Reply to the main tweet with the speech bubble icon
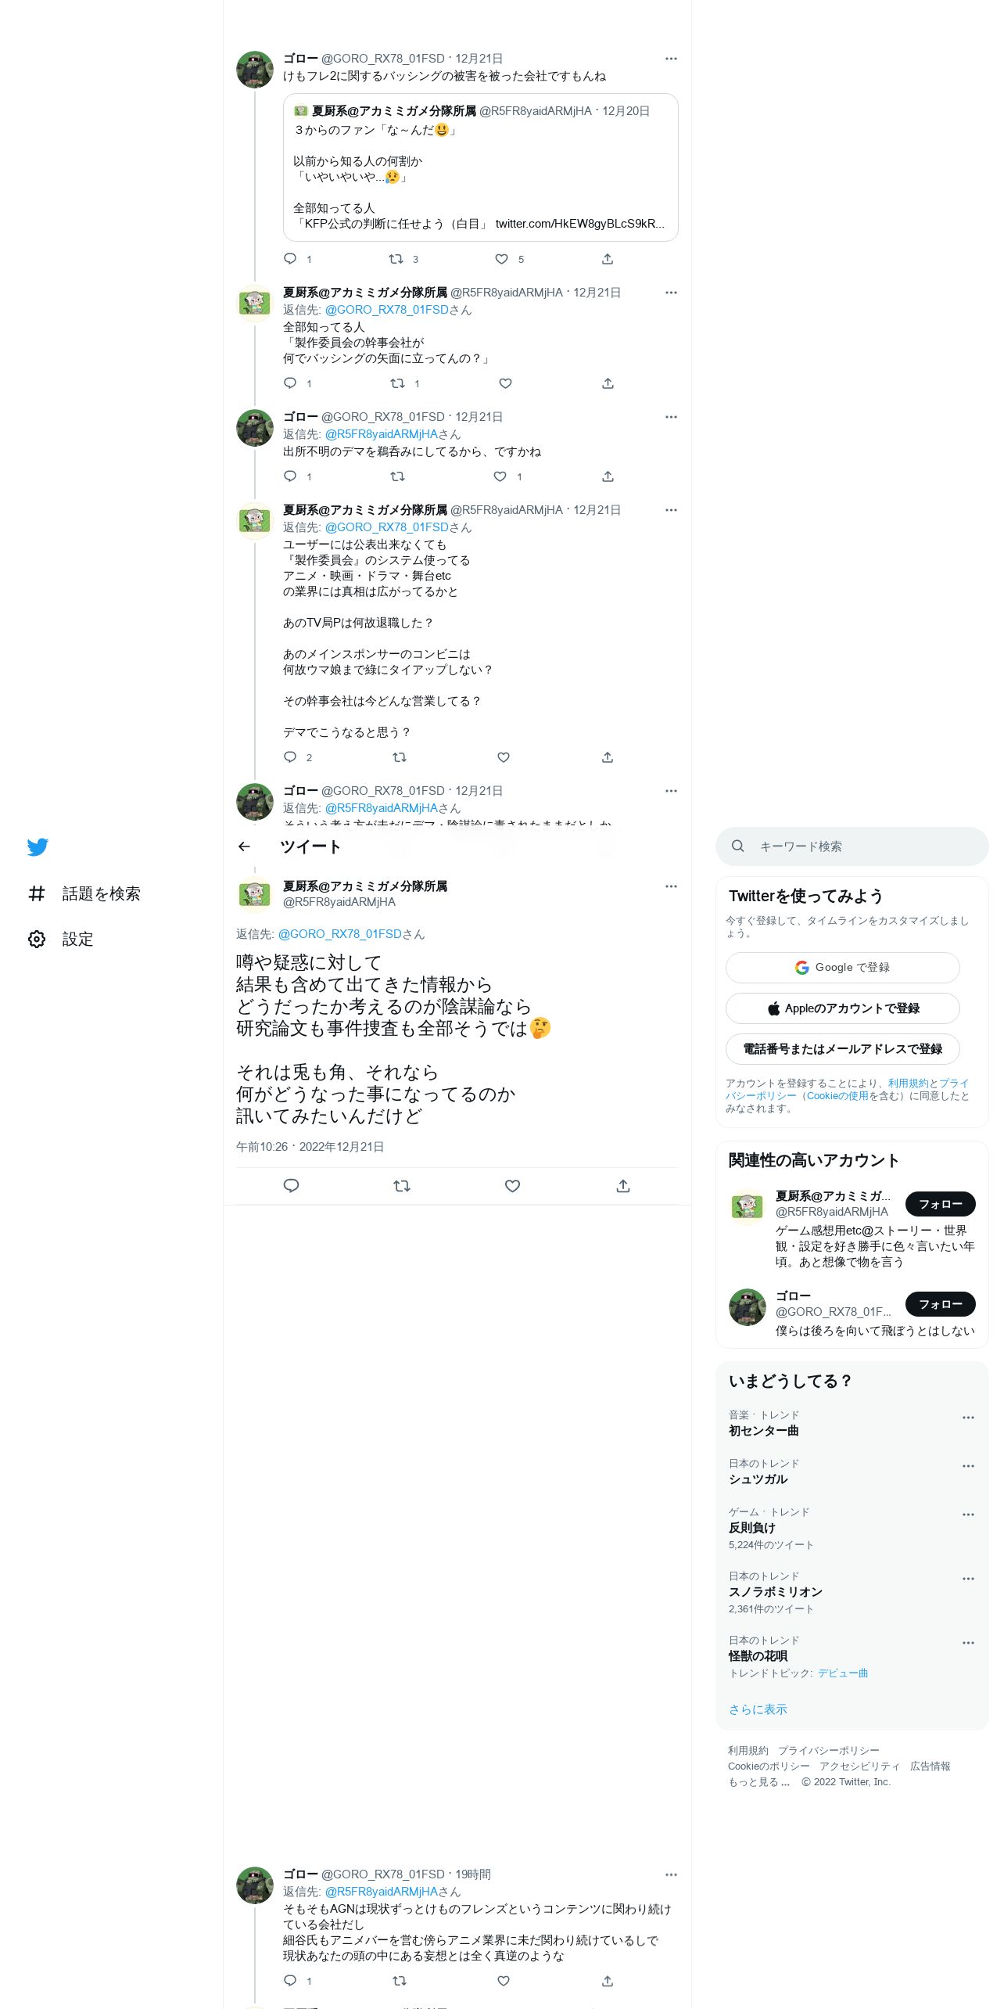The image size is (1004, 2009). tap(291, 1186)
